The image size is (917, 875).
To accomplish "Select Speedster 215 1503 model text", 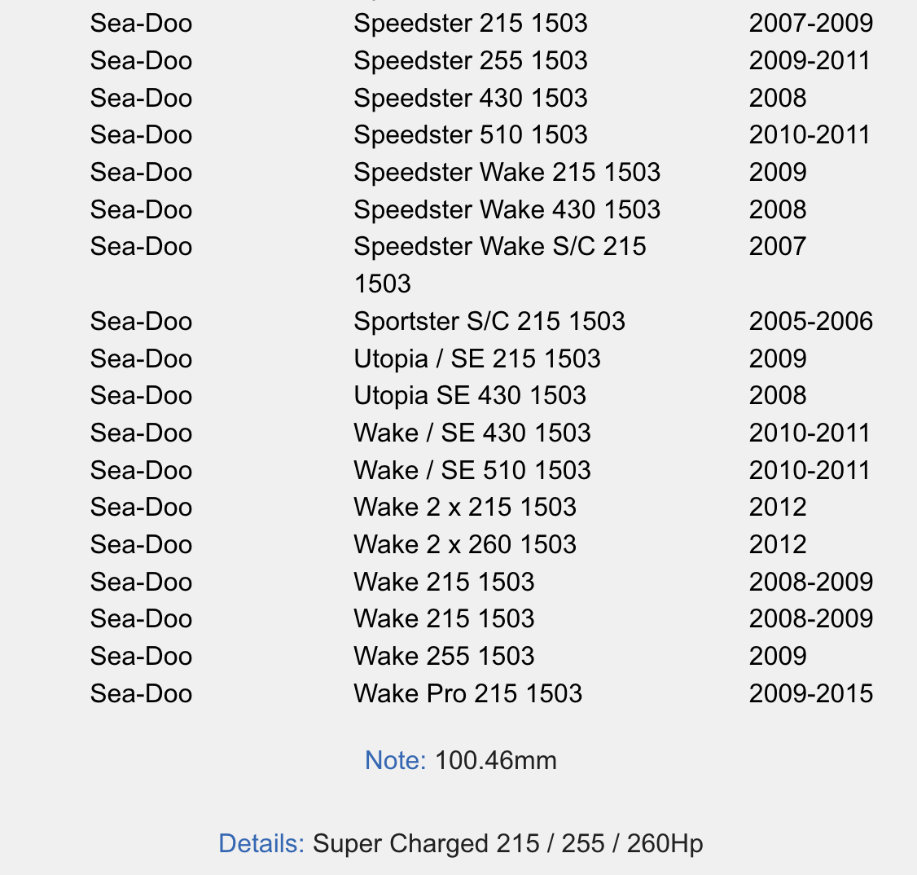I will pos(470,24).
